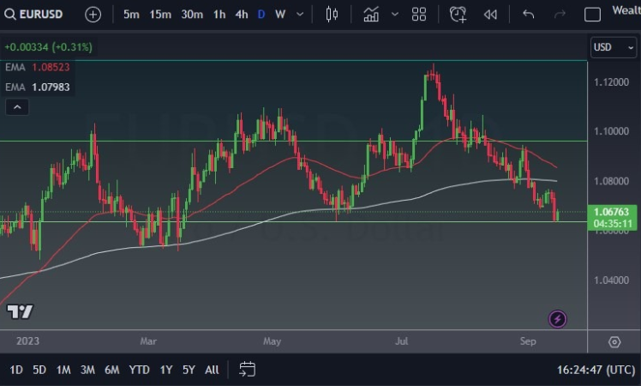641x386 pixels.
Task: Click the purple lightning bolt icon
Action: pos(558,319)
